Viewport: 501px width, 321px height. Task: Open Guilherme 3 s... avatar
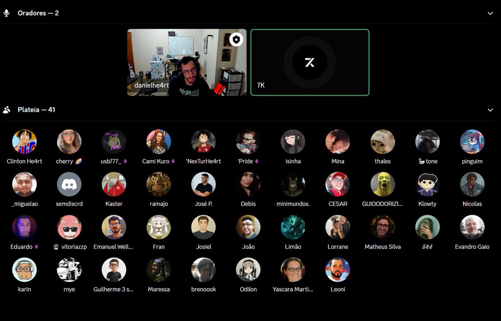coord(114,270)
